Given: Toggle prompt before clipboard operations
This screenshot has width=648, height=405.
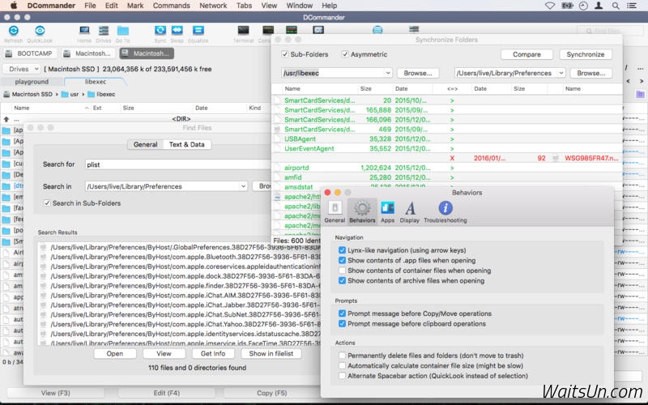Looking at the screenshot, I should [x=342, y=323].
